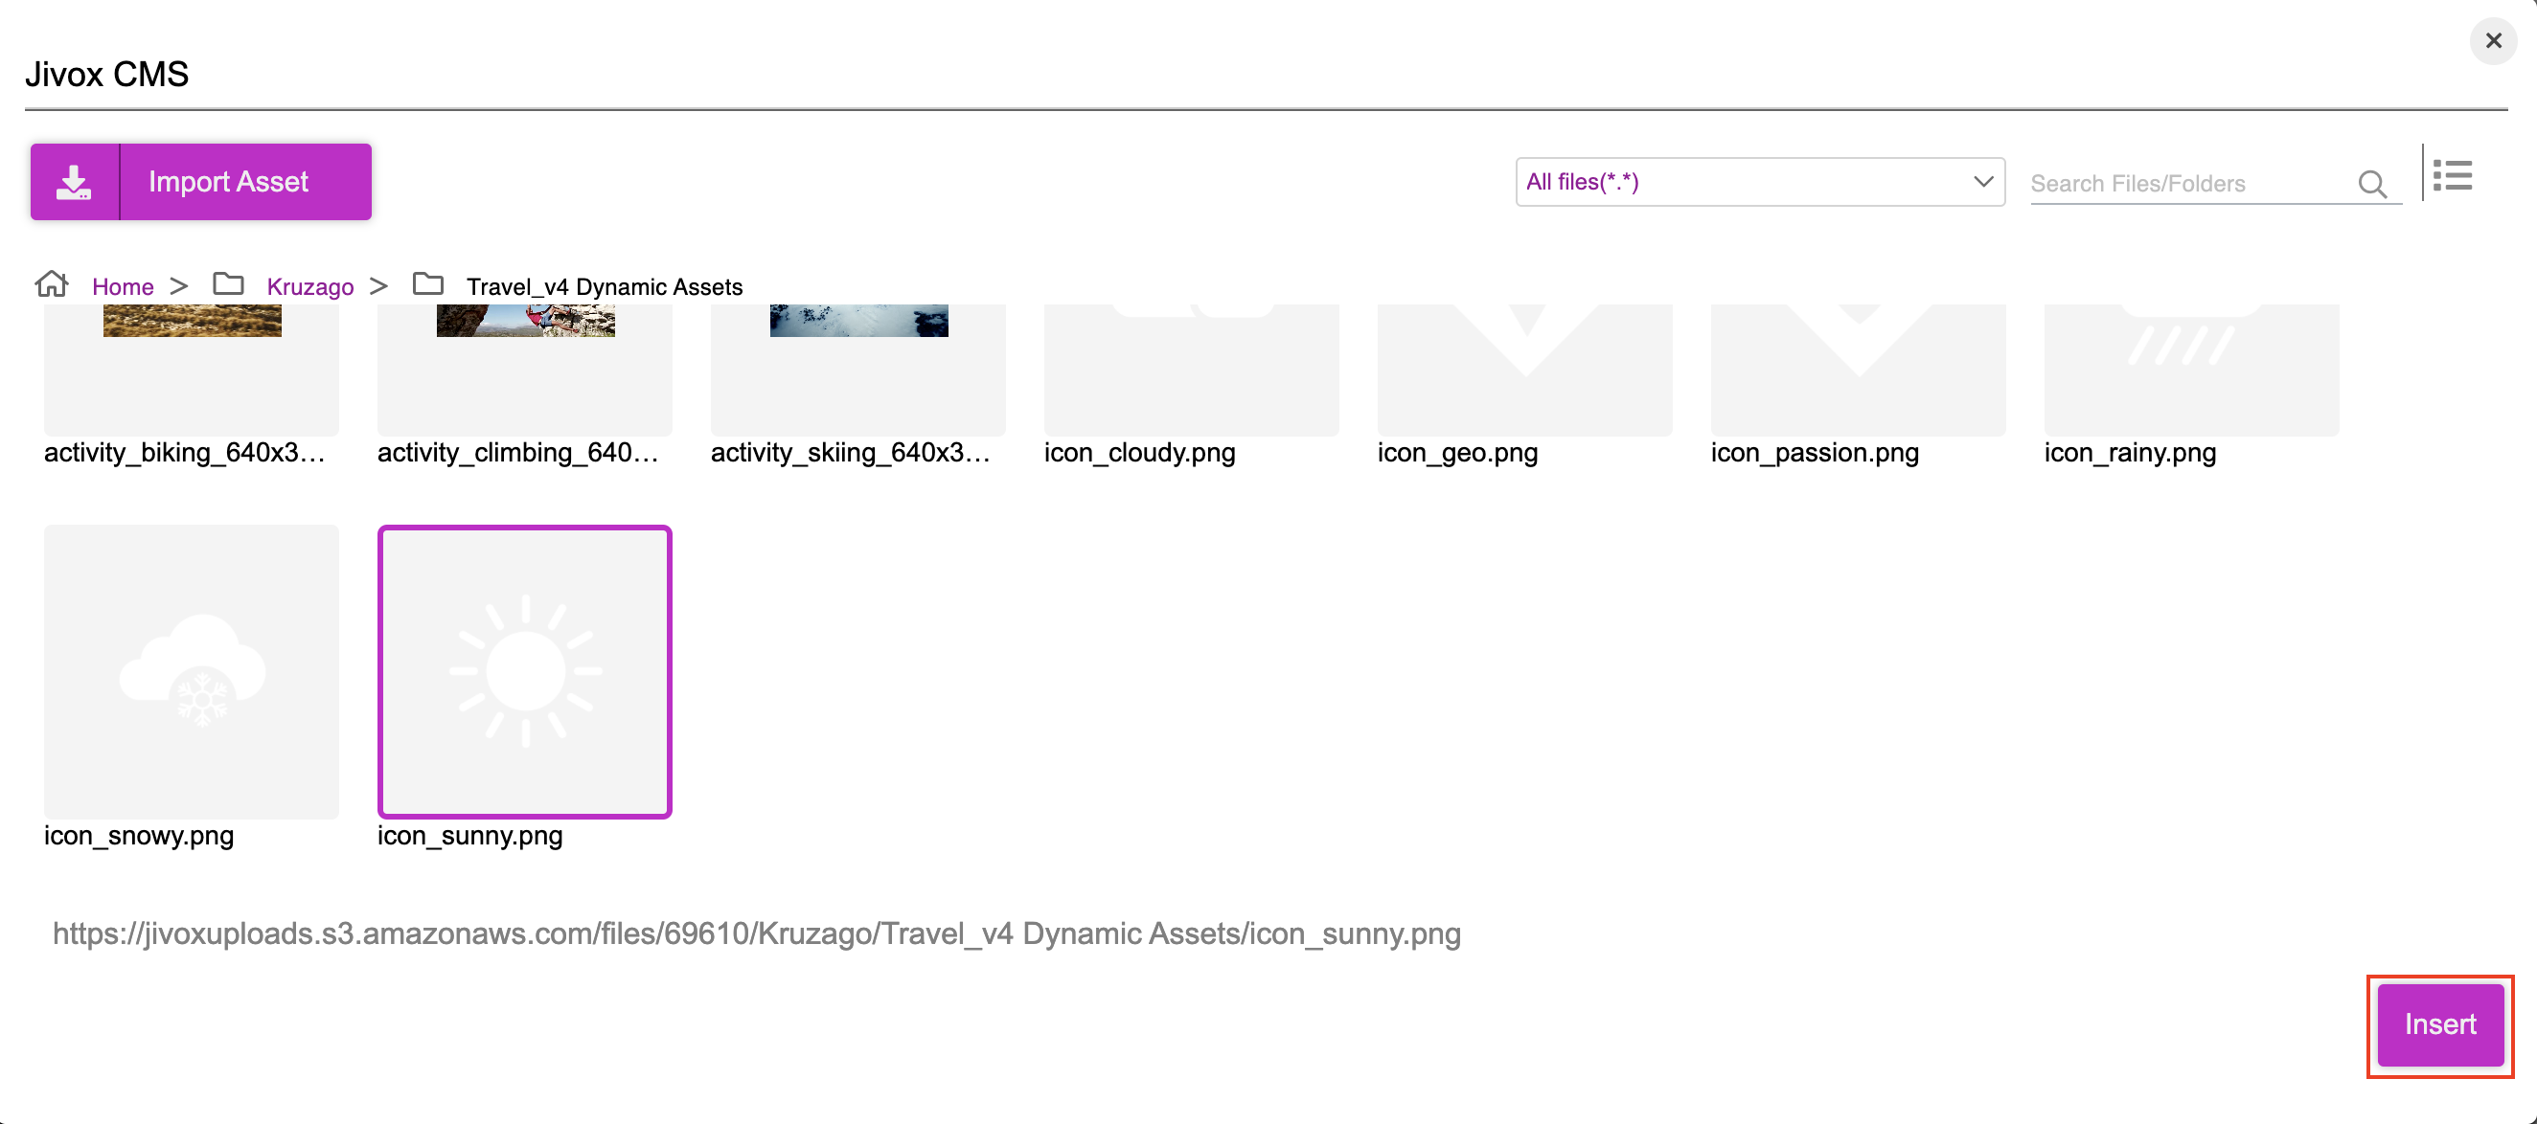Click the icon_cloudy.png file name
Viewport: 2537px width, 1124px height.
pos(1139,453)
